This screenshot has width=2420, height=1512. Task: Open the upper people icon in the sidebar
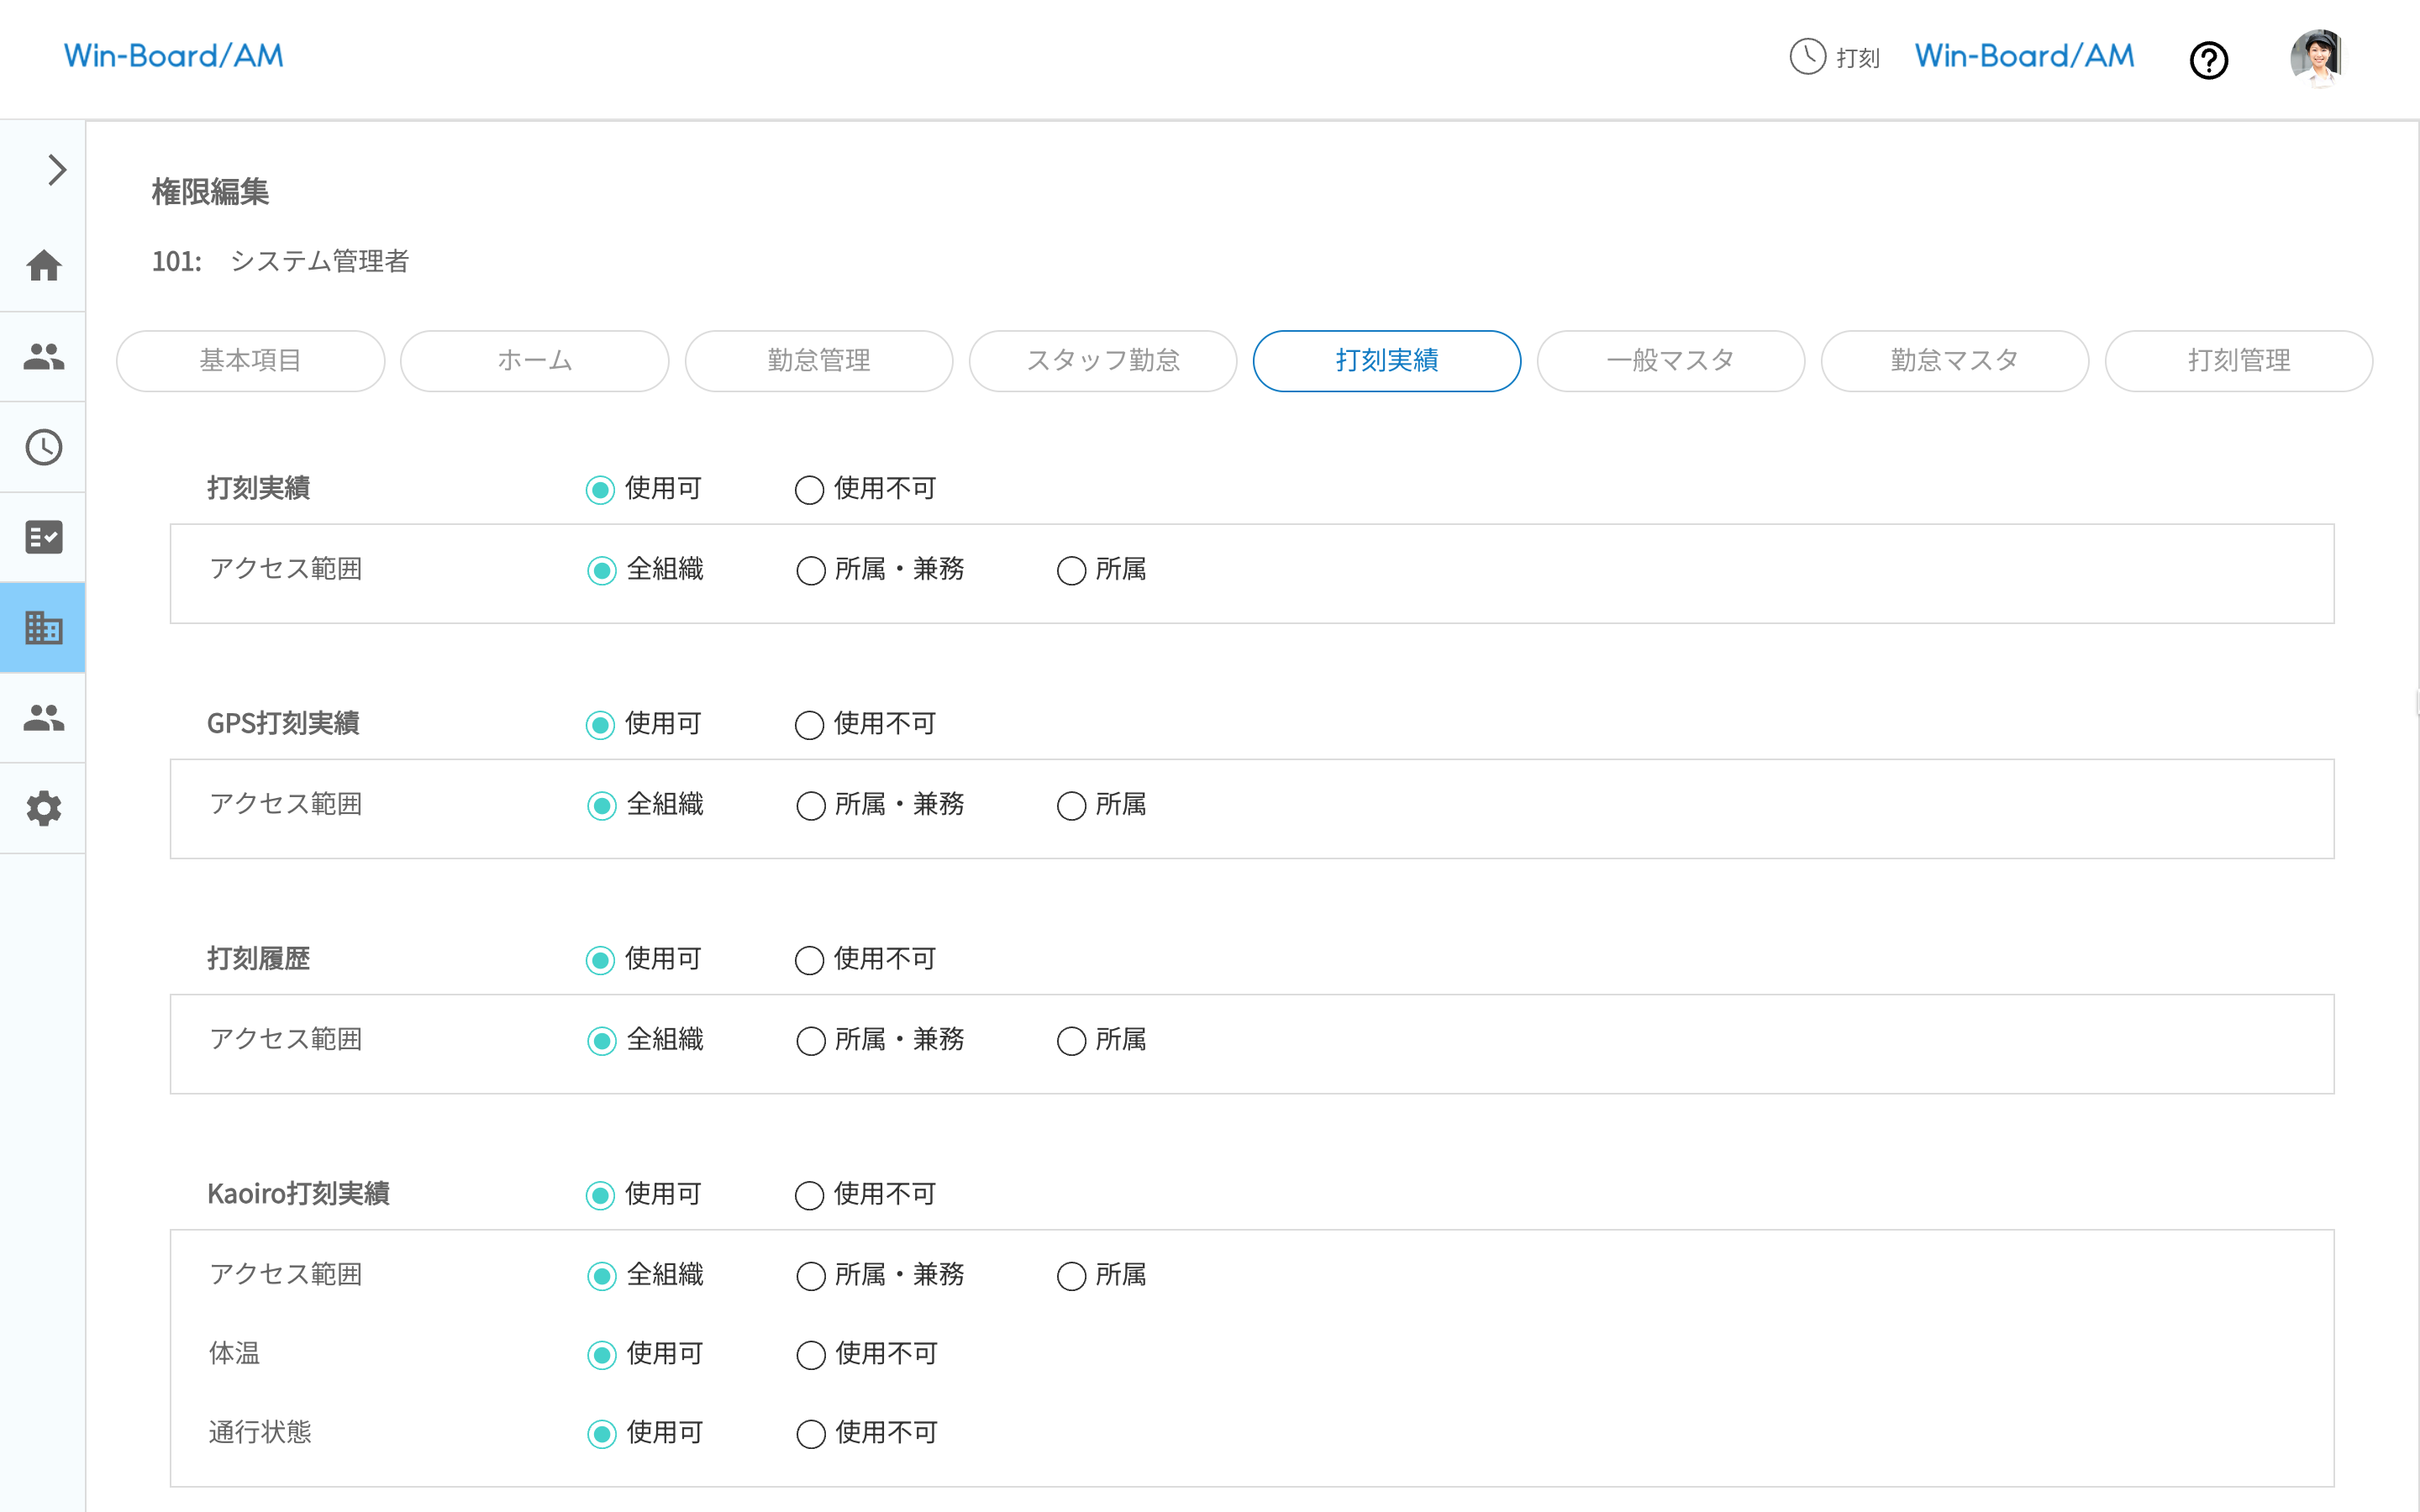(43, 357)
